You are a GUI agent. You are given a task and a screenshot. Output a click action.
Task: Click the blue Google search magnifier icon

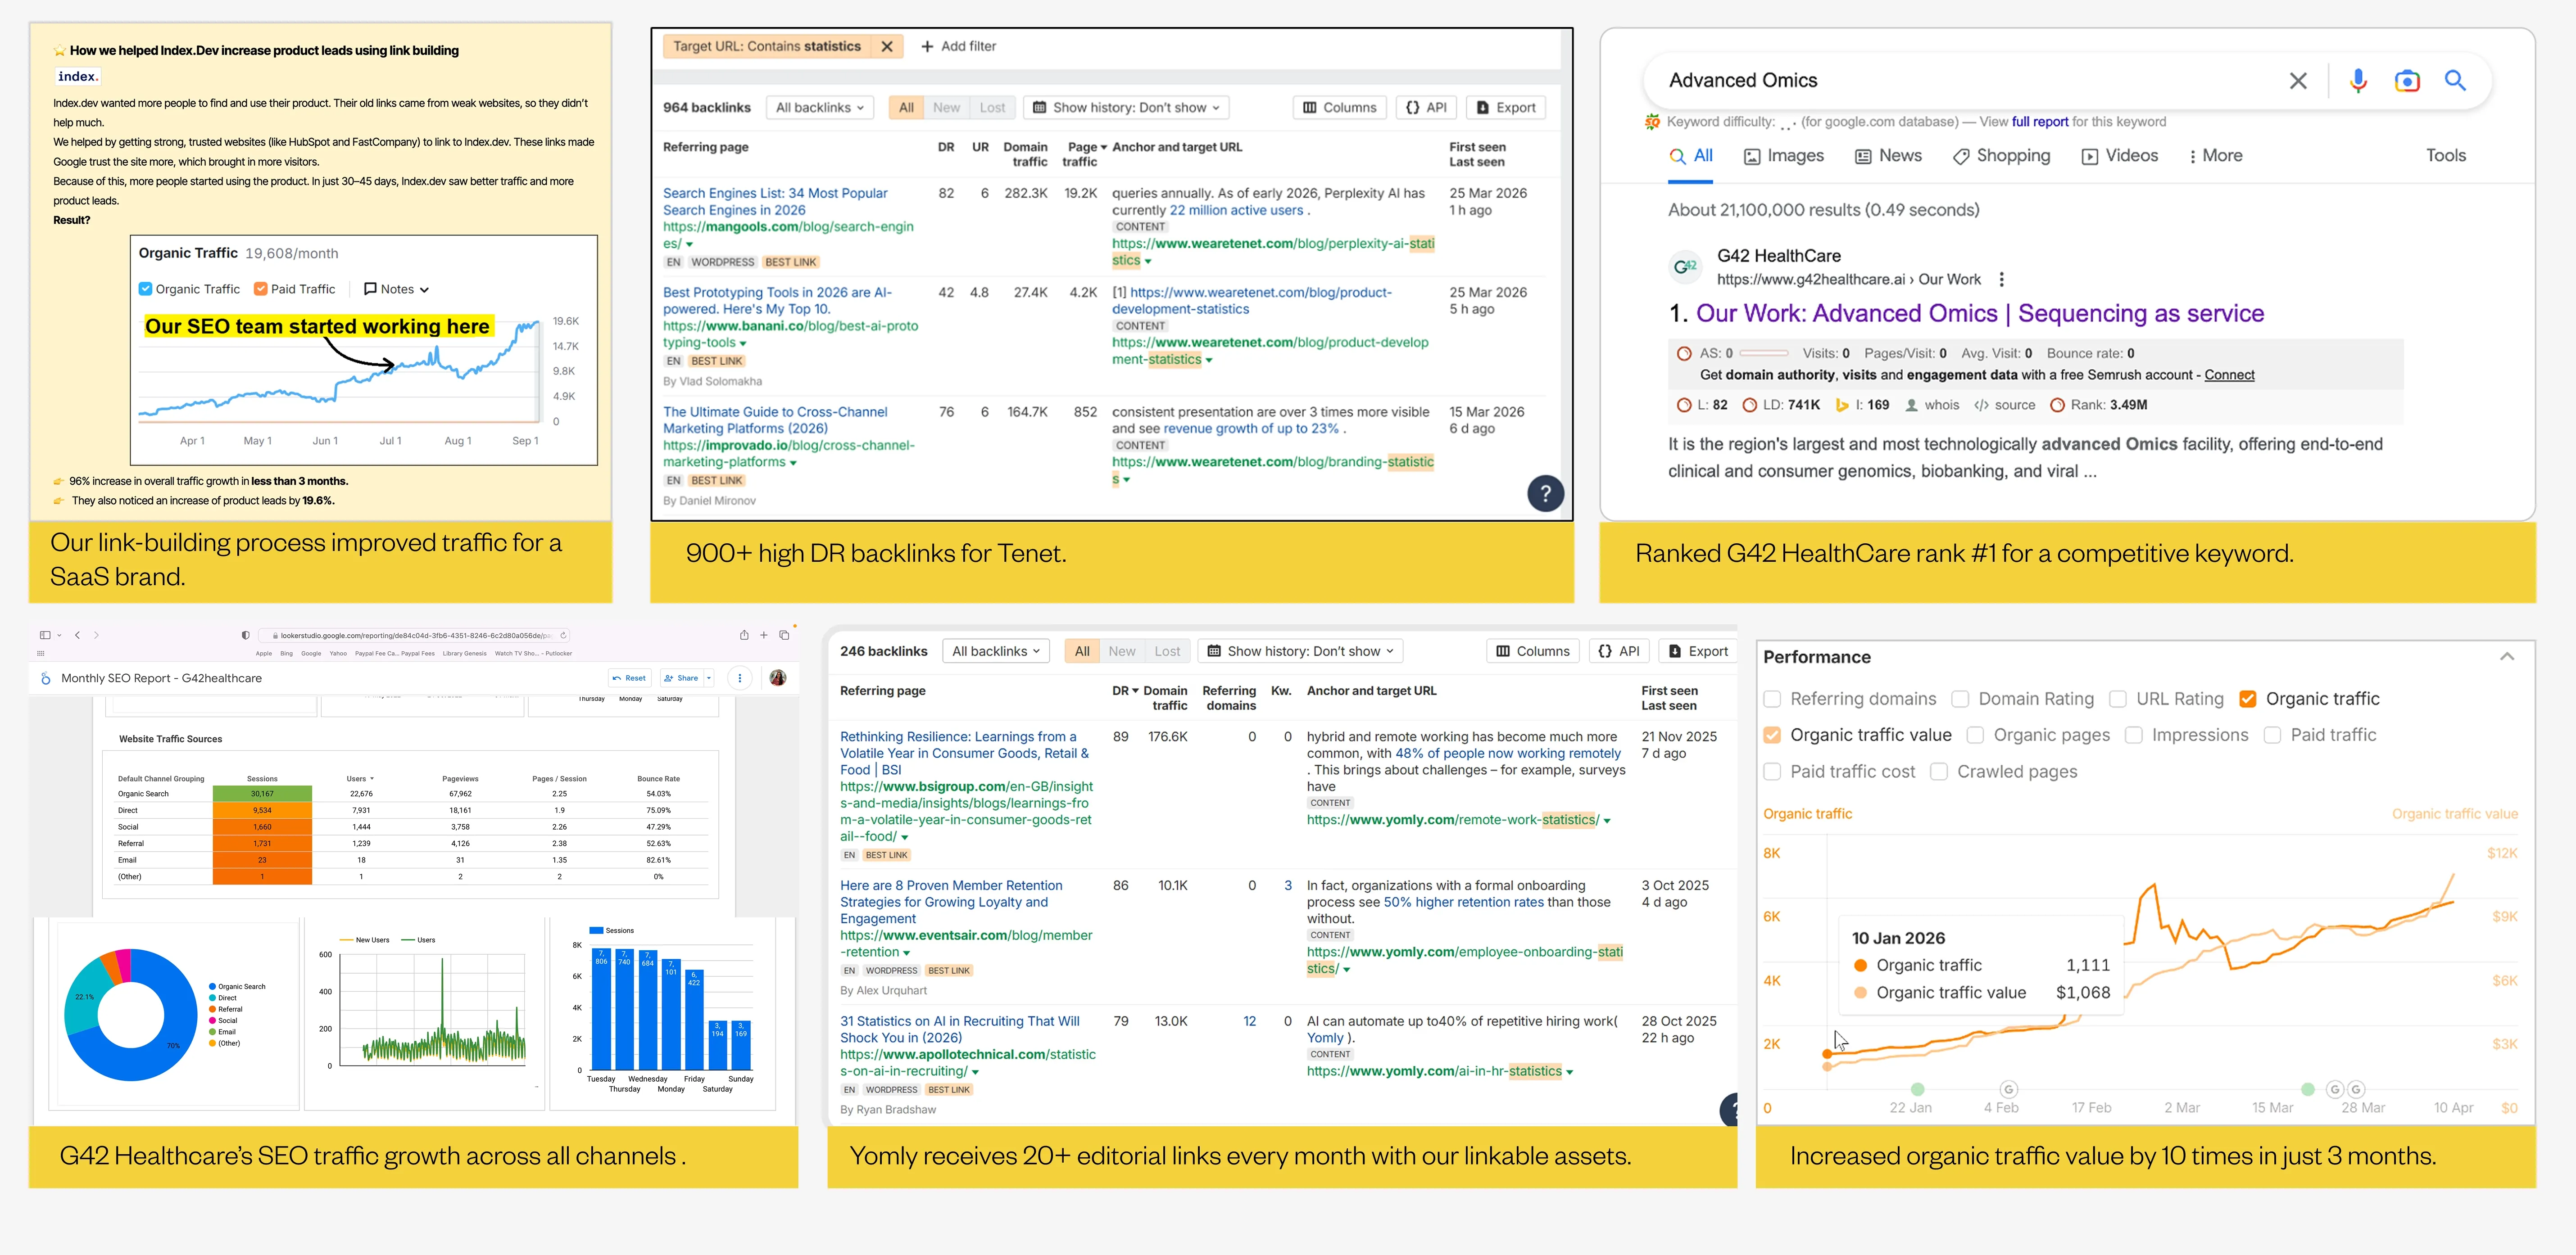tap(2455, 80)
